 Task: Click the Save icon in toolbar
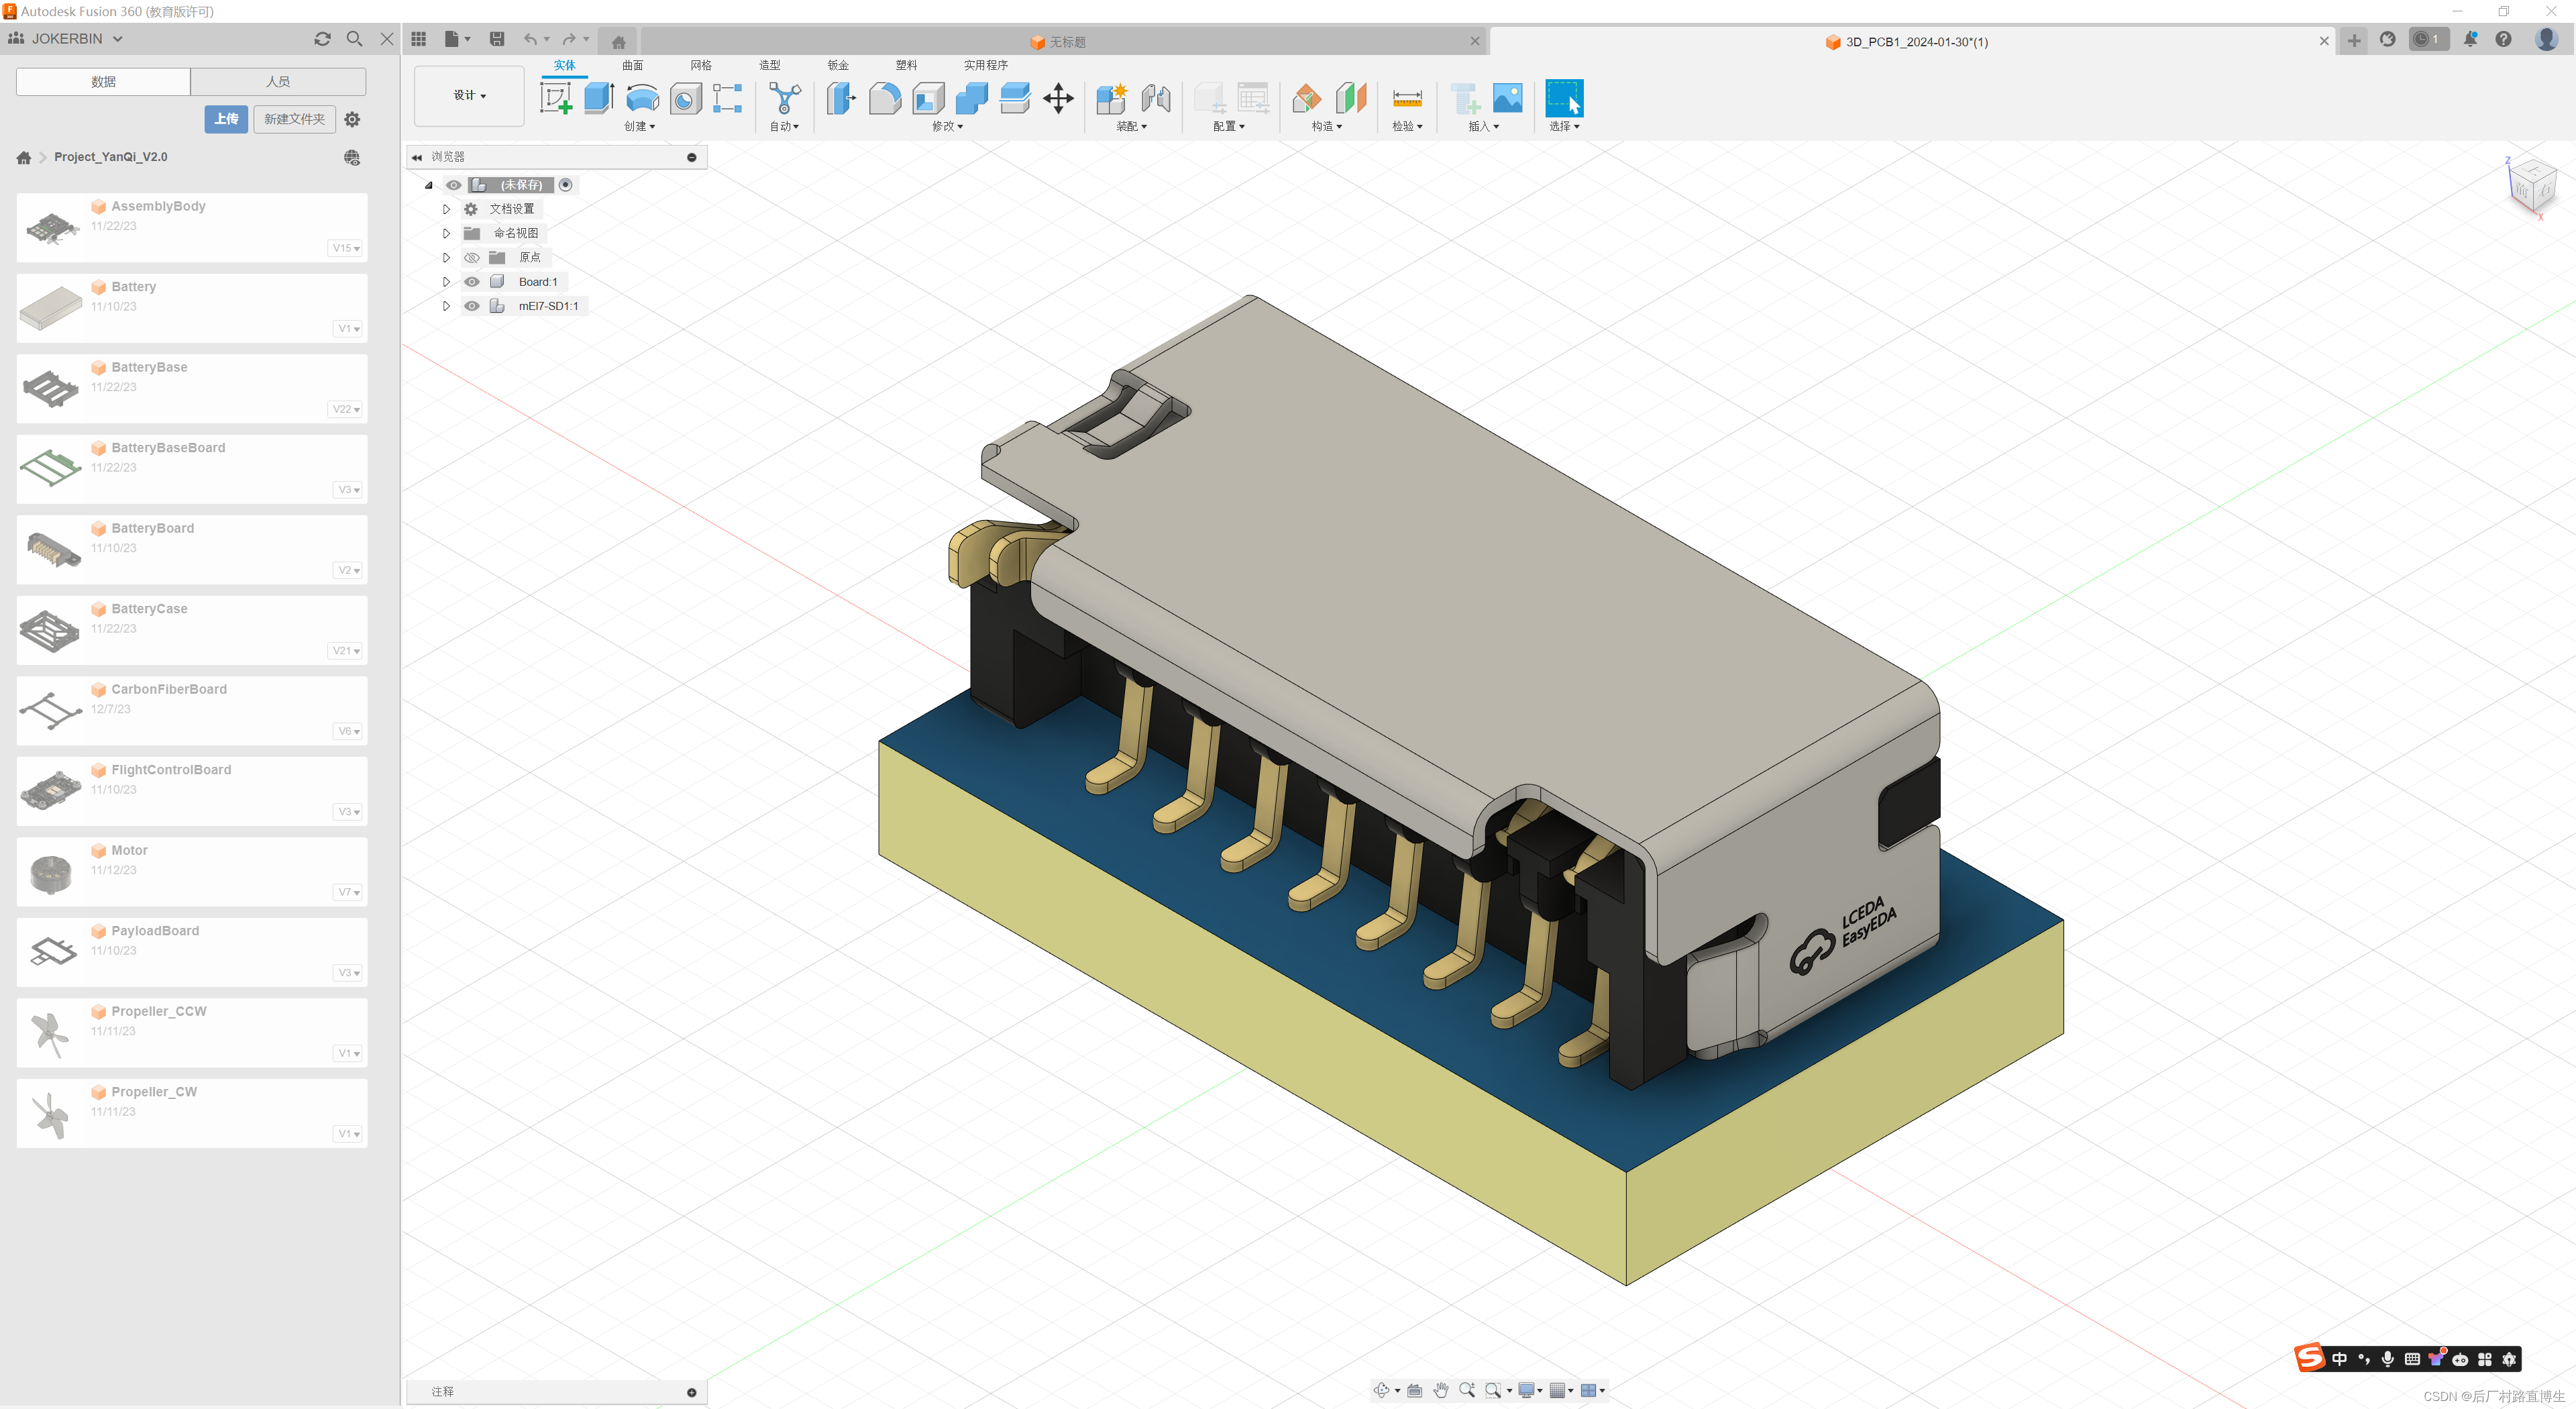[x=497, y=39]
